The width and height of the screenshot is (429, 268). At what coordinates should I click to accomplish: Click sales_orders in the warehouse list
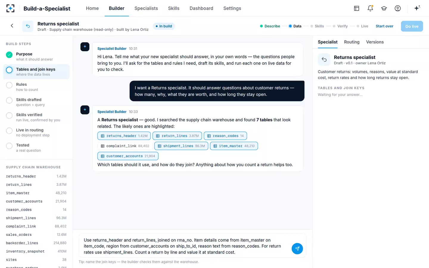pos(36,235)
